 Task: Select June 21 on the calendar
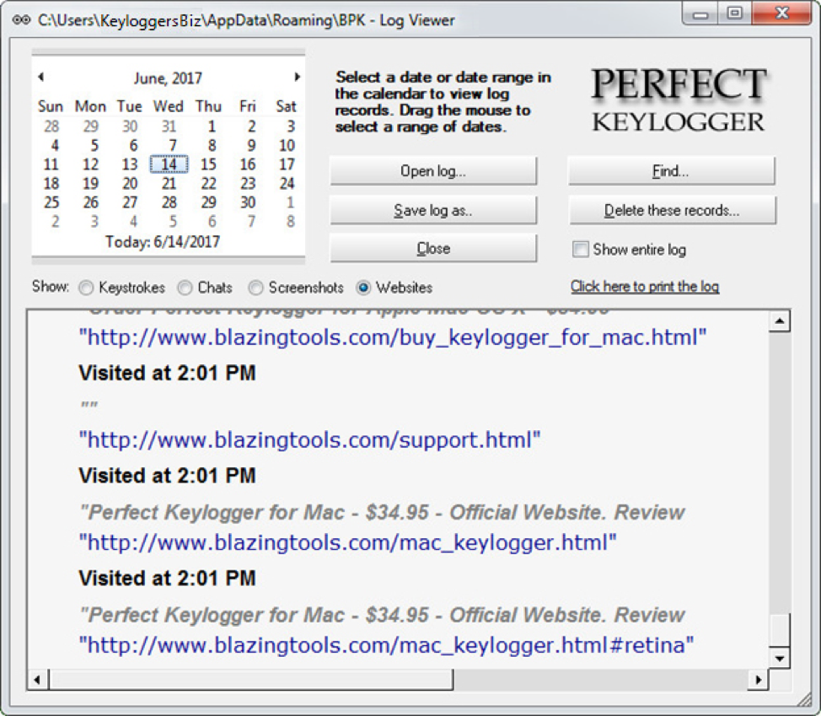pos(169,184)
